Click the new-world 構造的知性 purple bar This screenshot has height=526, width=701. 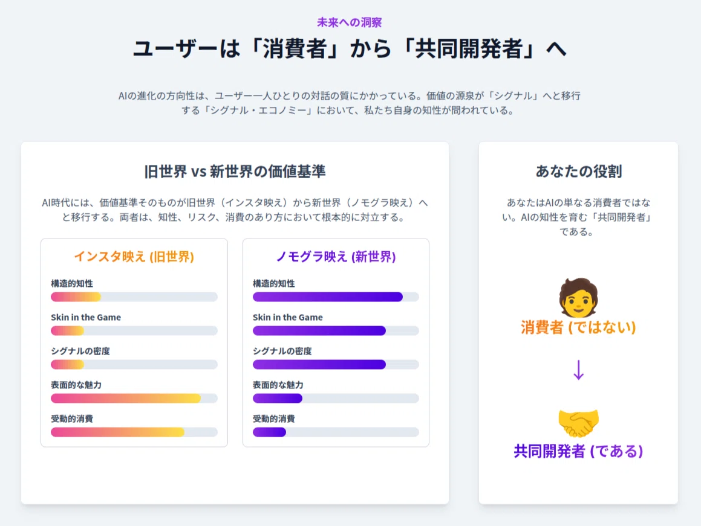click(x=336, y=297)
